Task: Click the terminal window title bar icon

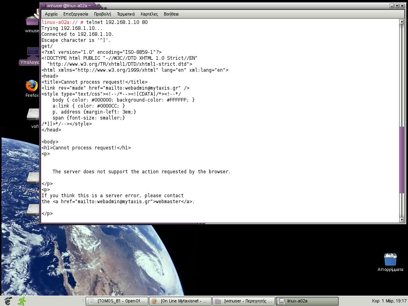Action: 43,6
